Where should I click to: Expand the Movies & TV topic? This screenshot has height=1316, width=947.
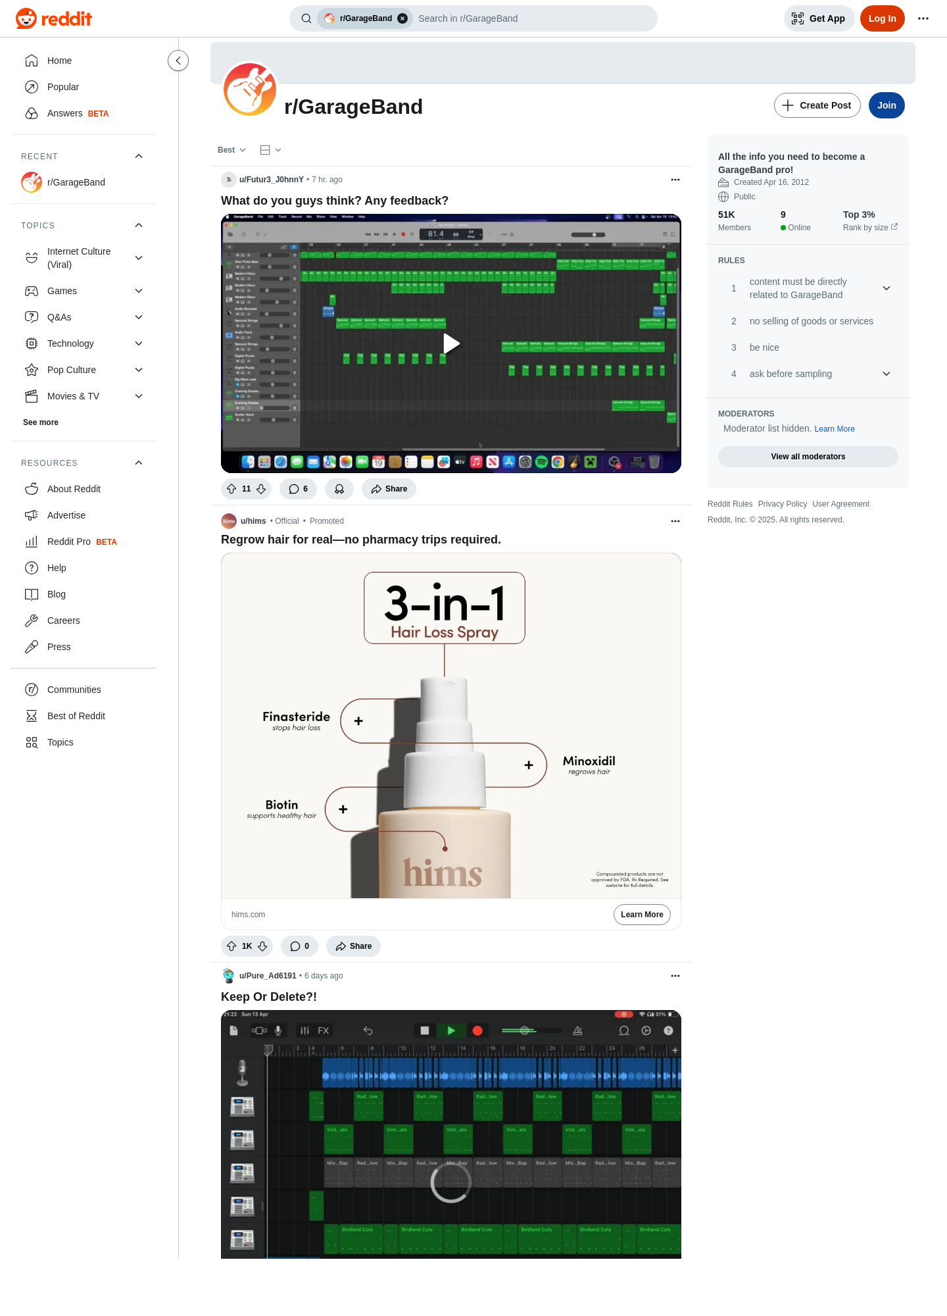[83, 396]
